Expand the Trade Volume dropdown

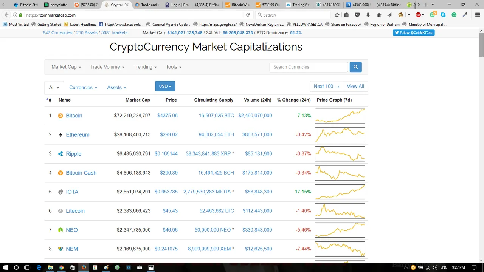[x=107, y=67]
